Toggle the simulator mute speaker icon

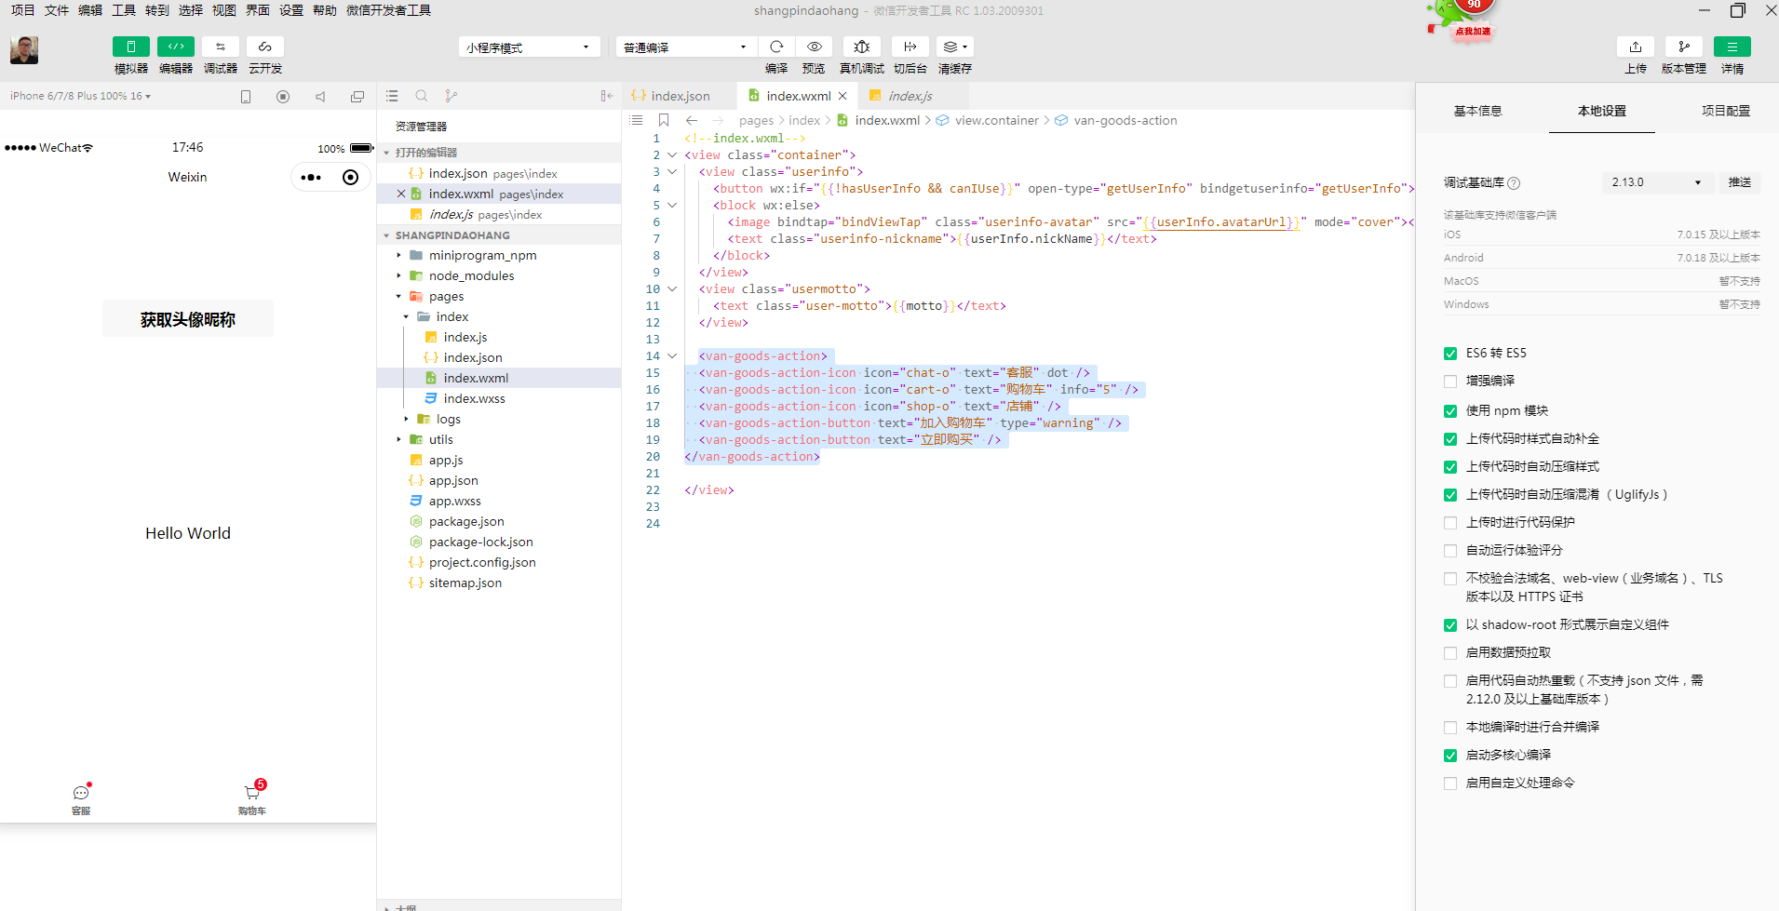[x=320, y=97]
